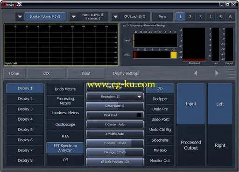This screenshot has width=239, height=172.
Task: Select the Right channel
Action: 220,145
